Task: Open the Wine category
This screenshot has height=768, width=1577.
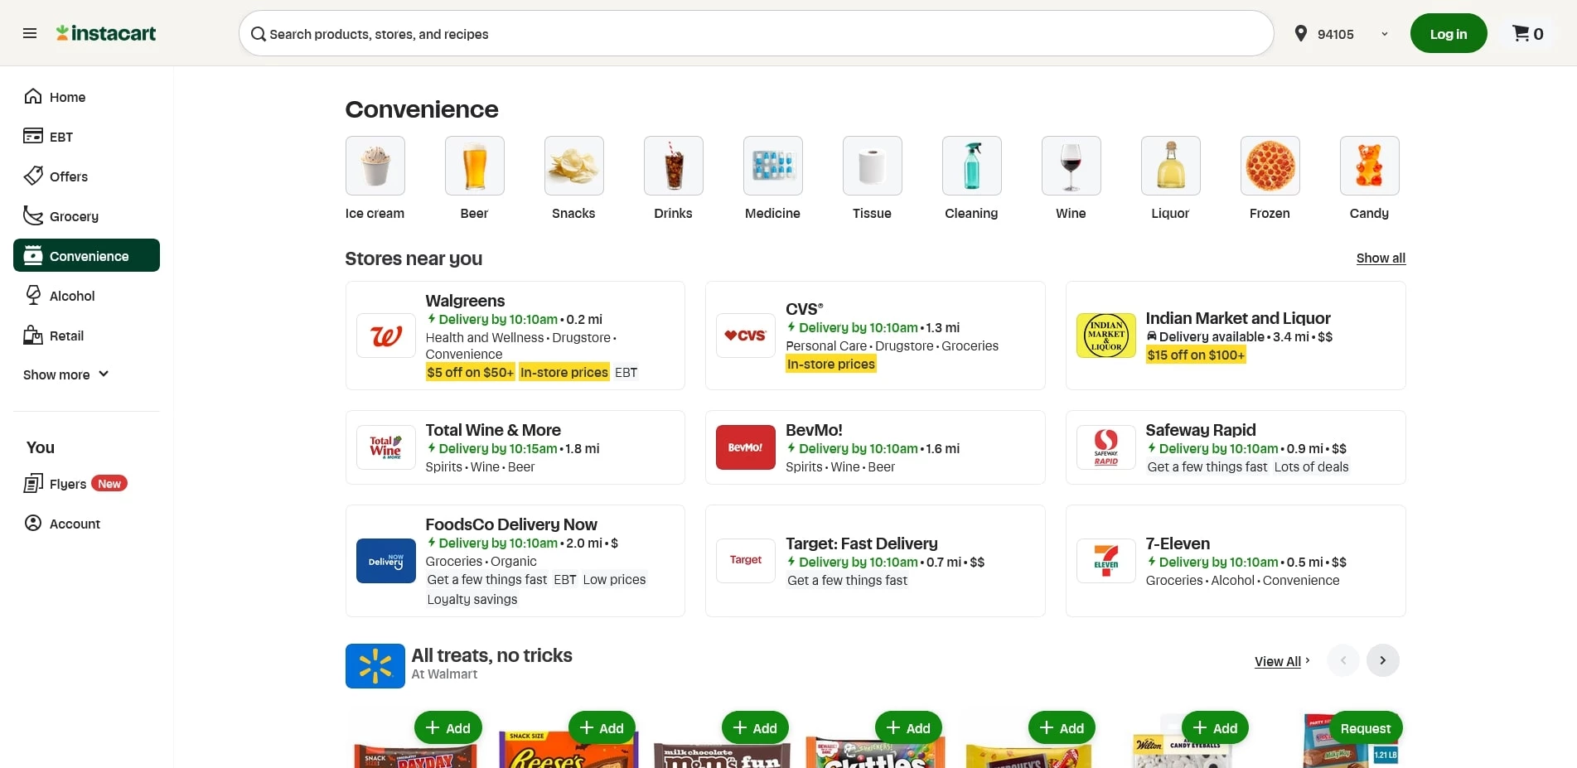Action: (x=1071, y=166)
